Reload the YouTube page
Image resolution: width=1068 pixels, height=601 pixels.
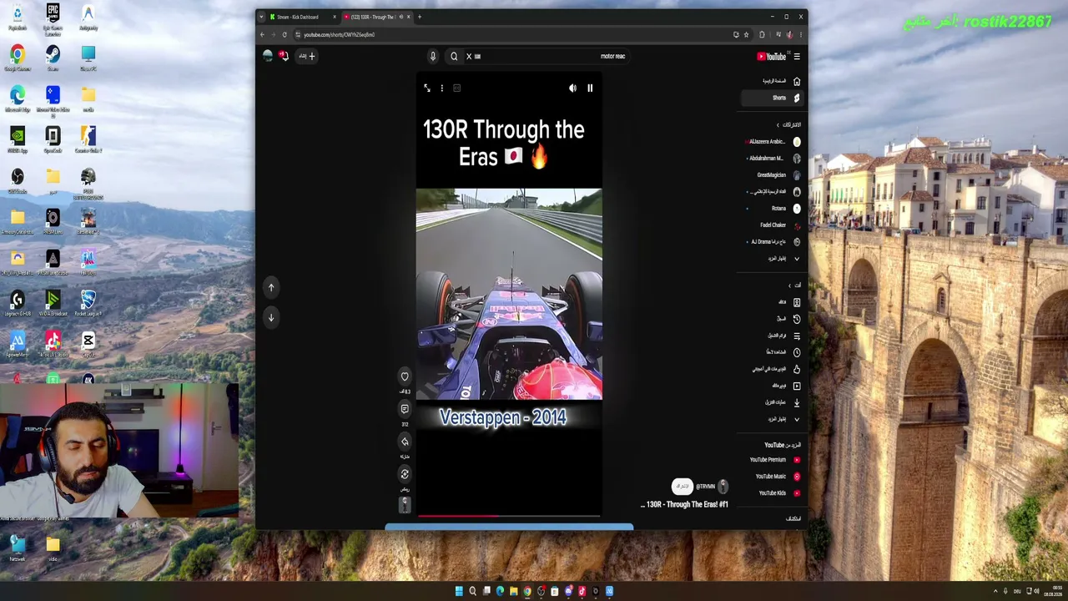(x=285, y=35)
